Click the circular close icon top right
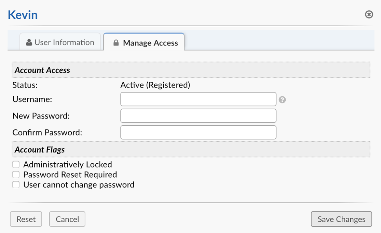381x233 pixels. pos(369,14)
